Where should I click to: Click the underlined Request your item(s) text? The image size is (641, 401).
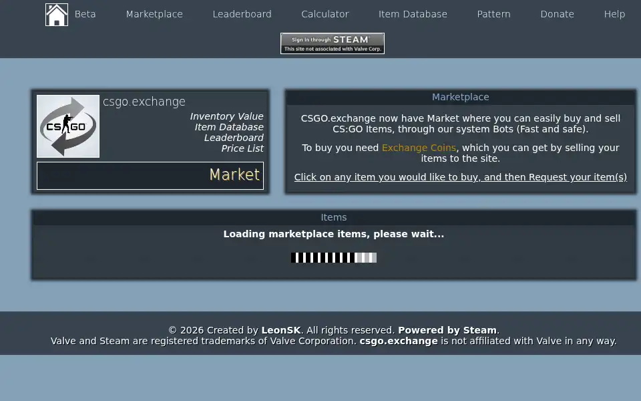click(460, 177)
